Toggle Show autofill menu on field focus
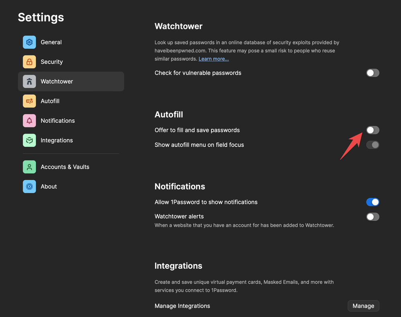The height and width of the screenshot is (317, 401). 372,145
